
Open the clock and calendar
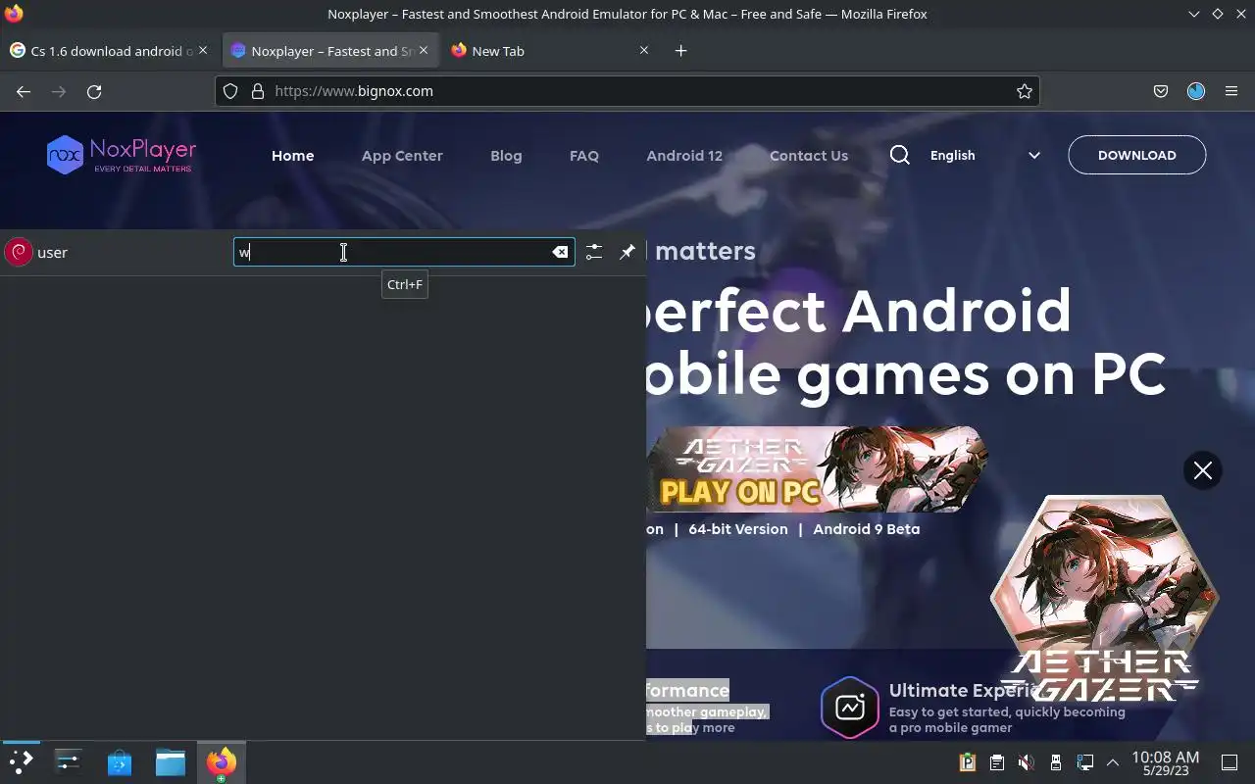click(1165, 762)
